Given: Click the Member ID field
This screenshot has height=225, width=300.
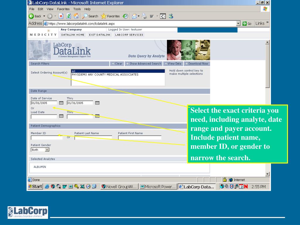Looking at the screenshot, I should pyautogui.click(x=47, y=138).
